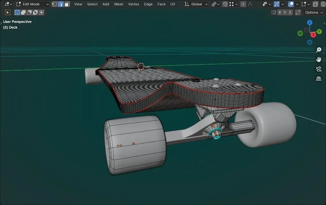Screen dimensions: 326x205
Task: Open the Vertex menu
Action: [x=134, y=4]
